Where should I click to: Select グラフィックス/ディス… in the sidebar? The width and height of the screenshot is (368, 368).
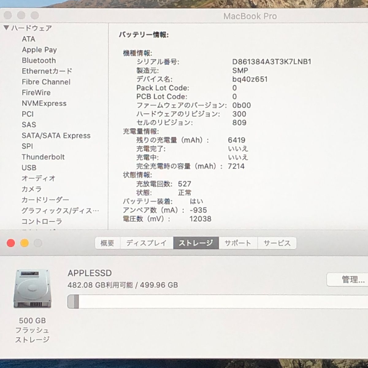pos(60,210)
